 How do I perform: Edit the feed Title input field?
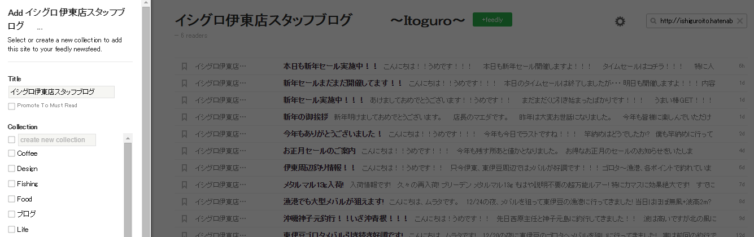(61, 91)
